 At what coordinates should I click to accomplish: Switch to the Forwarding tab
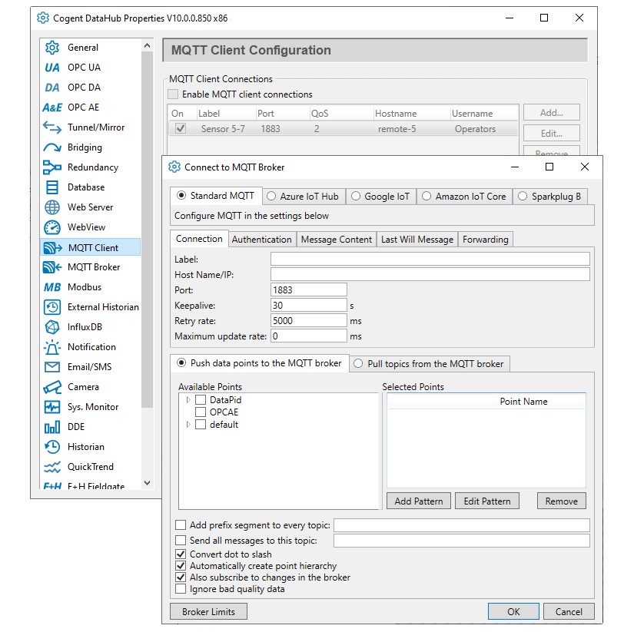[486, 240]
